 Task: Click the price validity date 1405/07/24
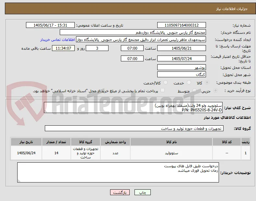(181, 58)
